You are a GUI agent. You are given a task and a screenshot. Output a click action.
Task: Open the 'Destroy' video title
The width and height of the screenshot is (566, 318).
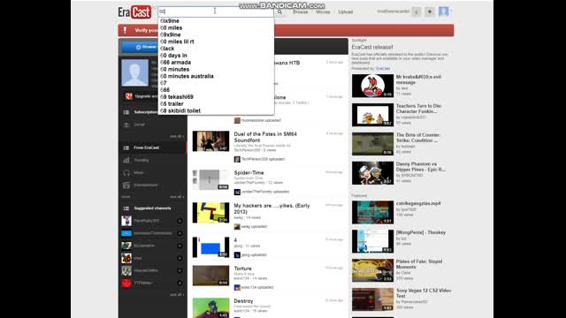point(243,301)
